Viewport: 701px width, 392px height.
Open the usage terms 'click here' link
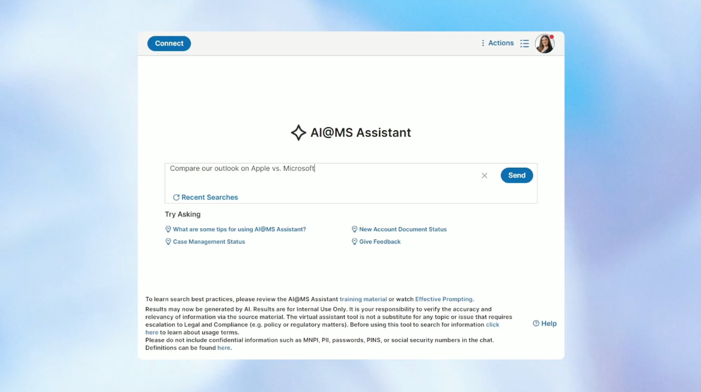492,325
